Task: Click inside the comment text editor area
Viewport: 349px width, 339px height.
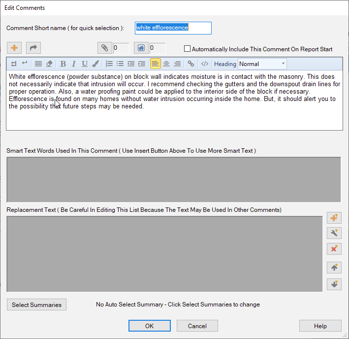Action: (x=174, y=100)
